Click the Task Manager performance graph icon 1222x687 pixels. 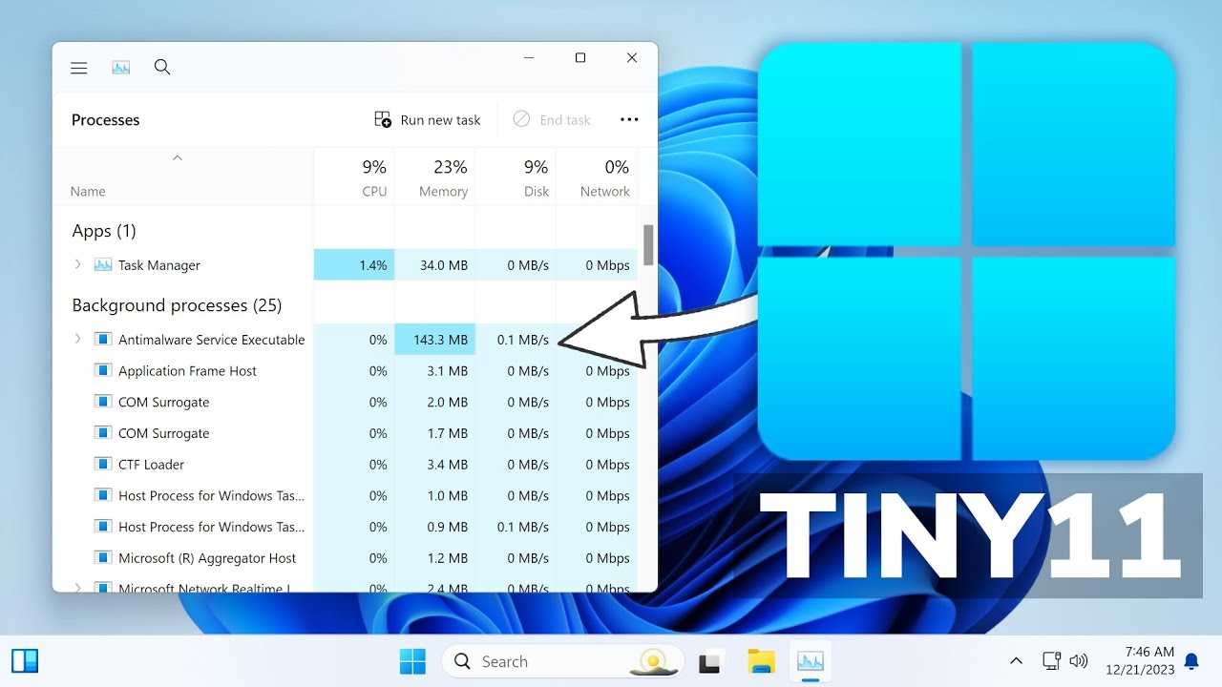120,68
